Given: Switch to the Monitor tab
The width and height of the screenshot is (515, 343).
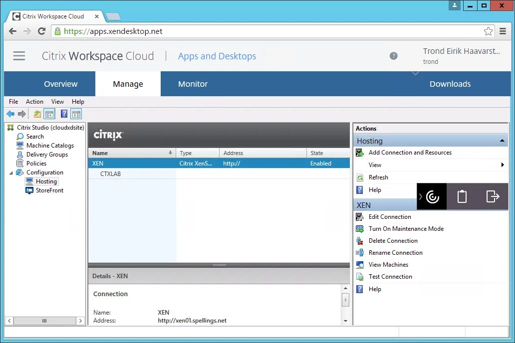Looking at the screenshot, I should tap(193, 84).
